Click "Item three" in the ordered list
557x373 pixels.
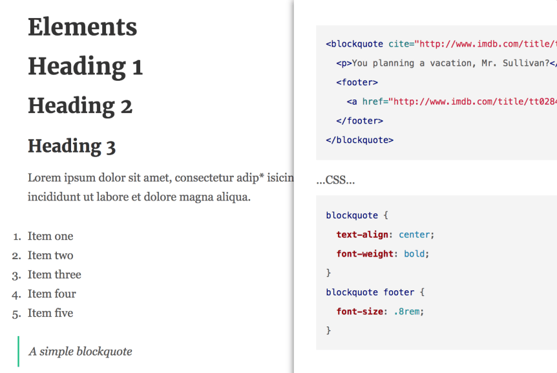pos(54,275)
